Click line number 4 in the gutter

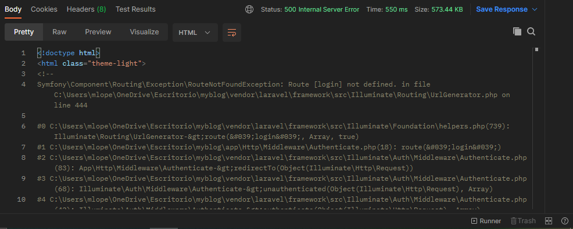tap(23, 84)
